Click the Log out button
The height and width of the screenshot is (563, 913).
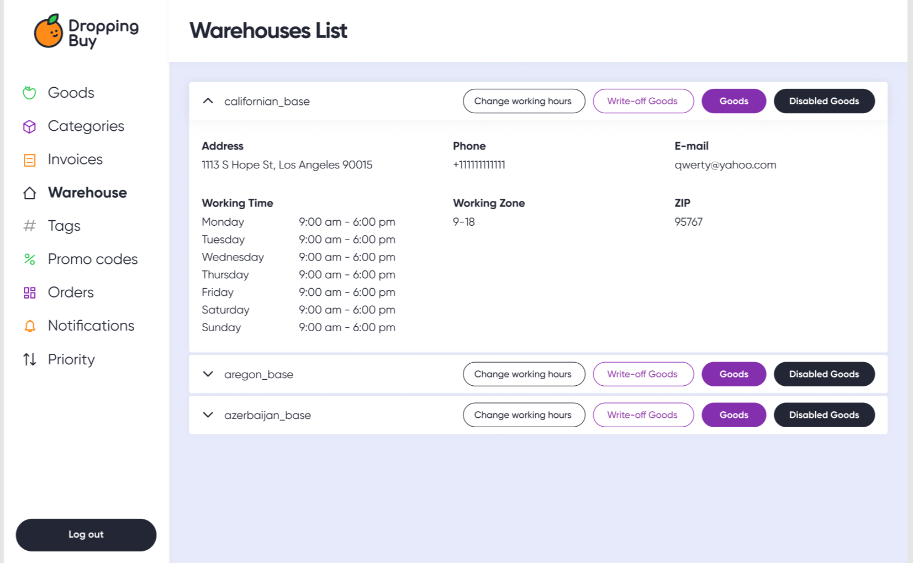pos(86,535)
